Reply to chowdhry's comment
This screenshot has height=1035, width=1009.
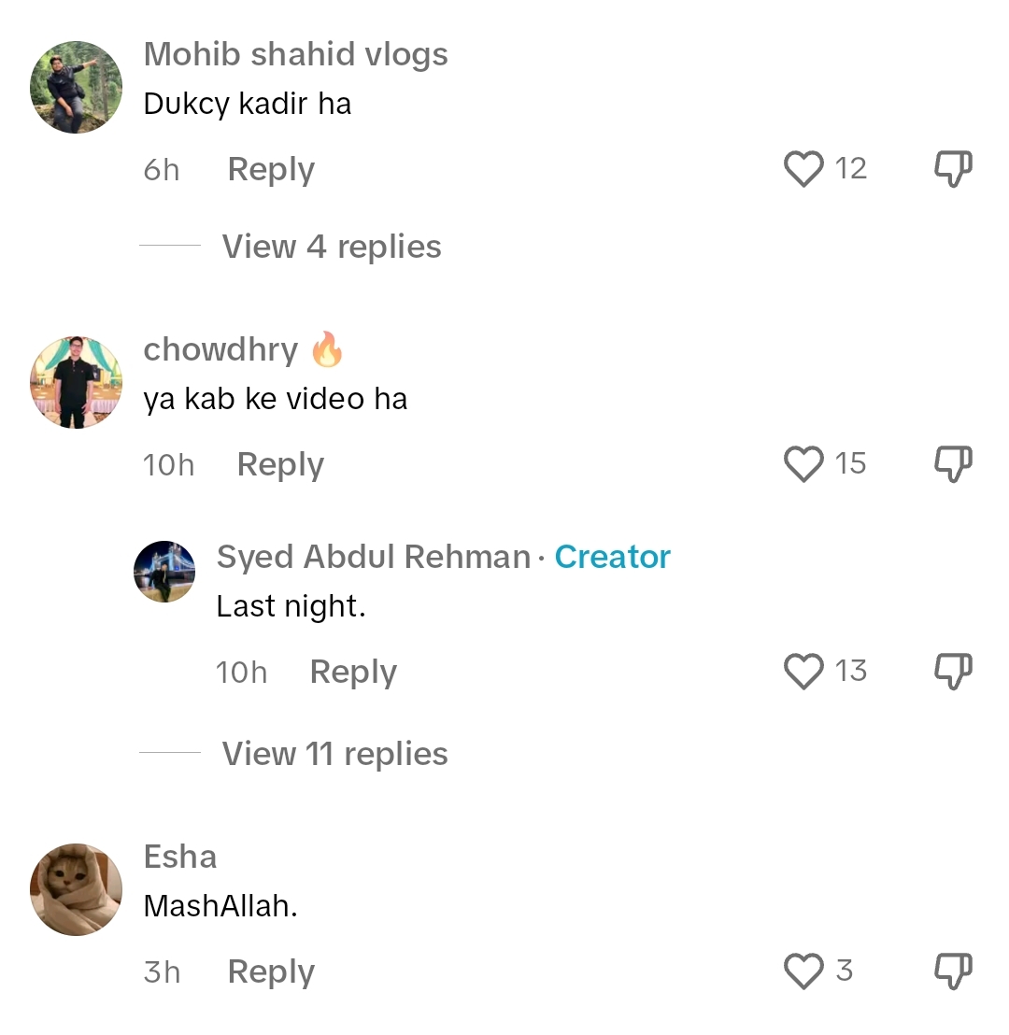(279, 464)
